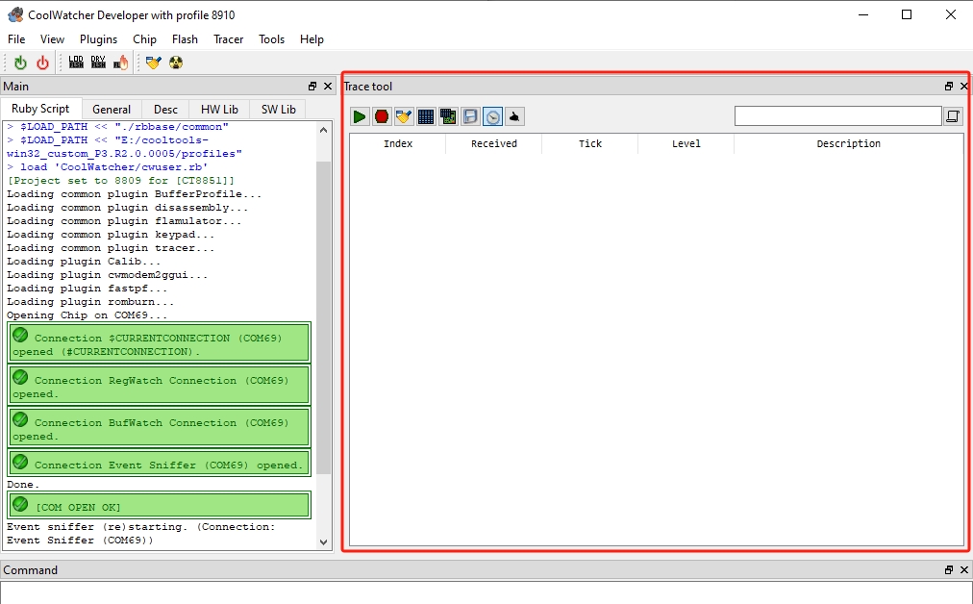The image size is (973, 604).
Task: Click the chip grid icon in Trace tool
Action: 448,116
